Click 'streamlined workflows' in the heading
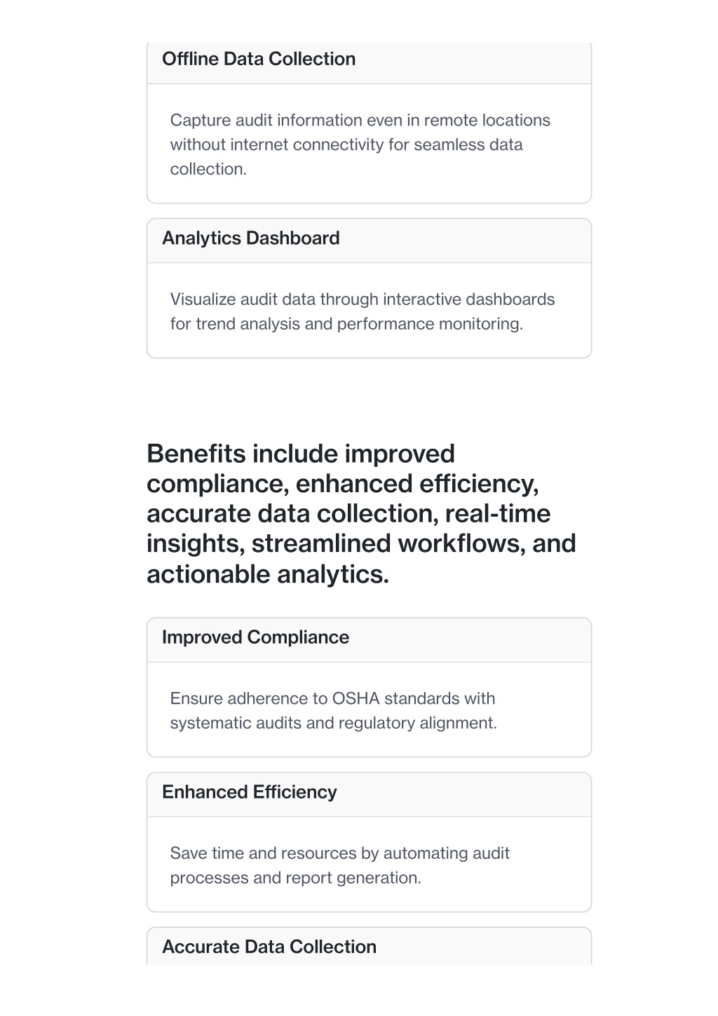718x1016 pixels. pos(388,543)
